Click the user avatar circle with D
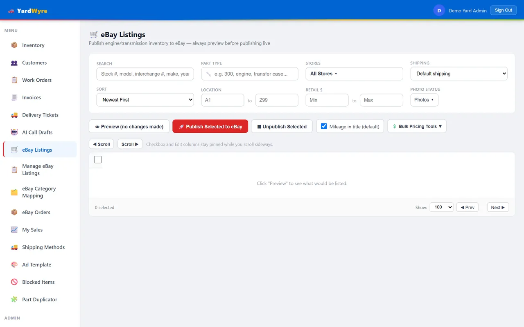The image size is (524, 327). pos(439,11)
